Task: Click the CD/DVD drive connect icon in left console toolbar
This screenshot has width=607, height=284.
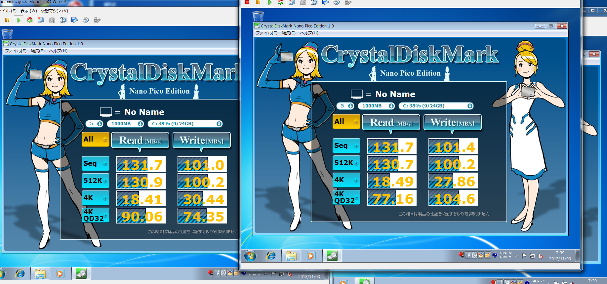Action: (x=86, y=20)
